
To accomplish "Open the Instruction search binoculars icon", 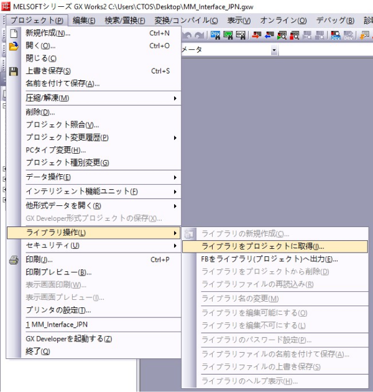I will [x=228, y=35].
